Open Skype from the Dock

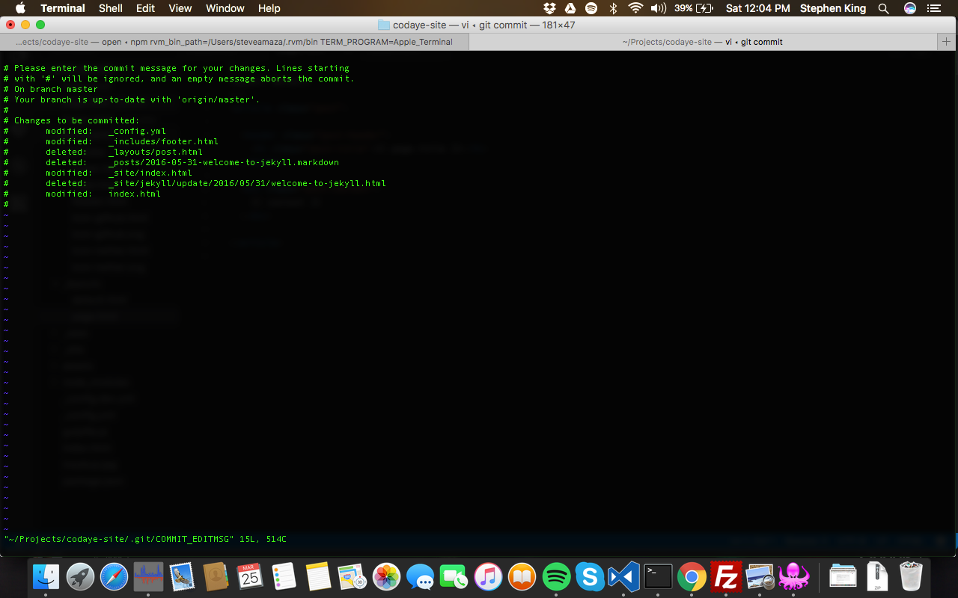click(590, 576)
